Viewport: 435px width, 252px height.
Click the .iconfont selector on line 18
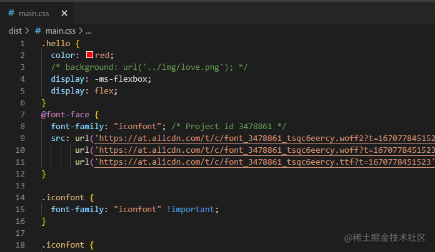pos(63,245)
